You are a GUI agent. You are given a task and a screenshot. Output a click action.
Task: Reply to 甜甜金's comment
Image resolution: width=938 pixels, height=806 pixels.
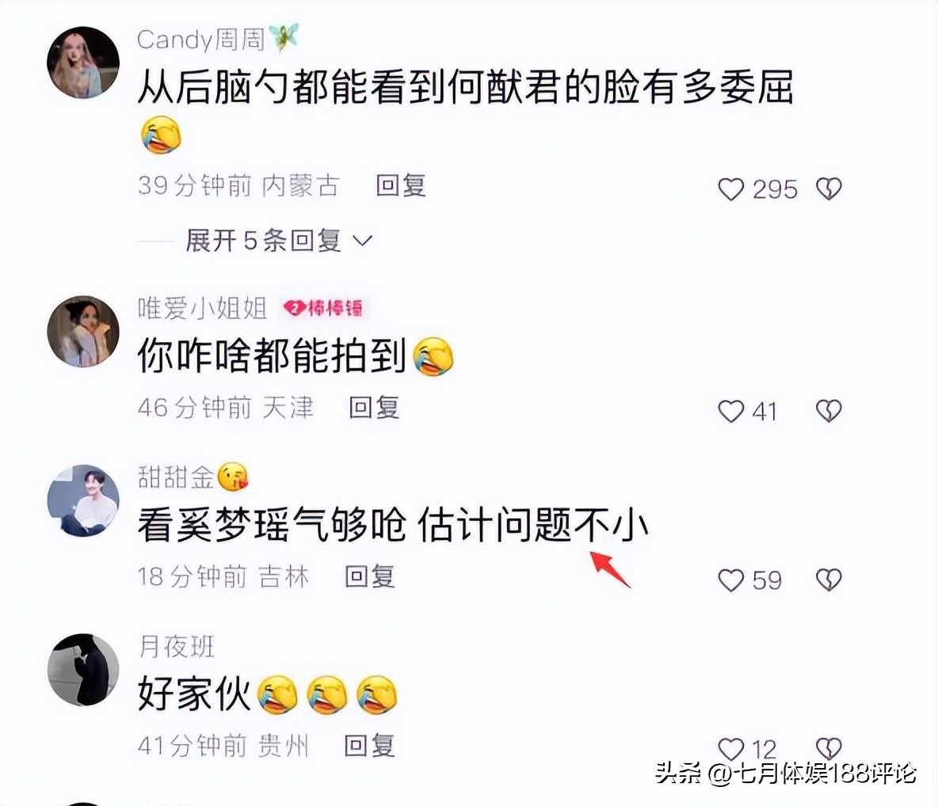(370, 576)
